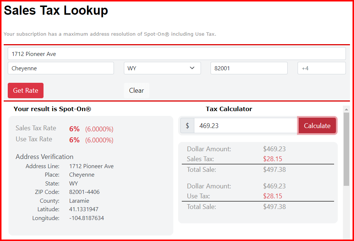This screenshot has width=354, height=241.
Task: Click the Calculate button in Tax Calculator
Action: tap(317, 125)
